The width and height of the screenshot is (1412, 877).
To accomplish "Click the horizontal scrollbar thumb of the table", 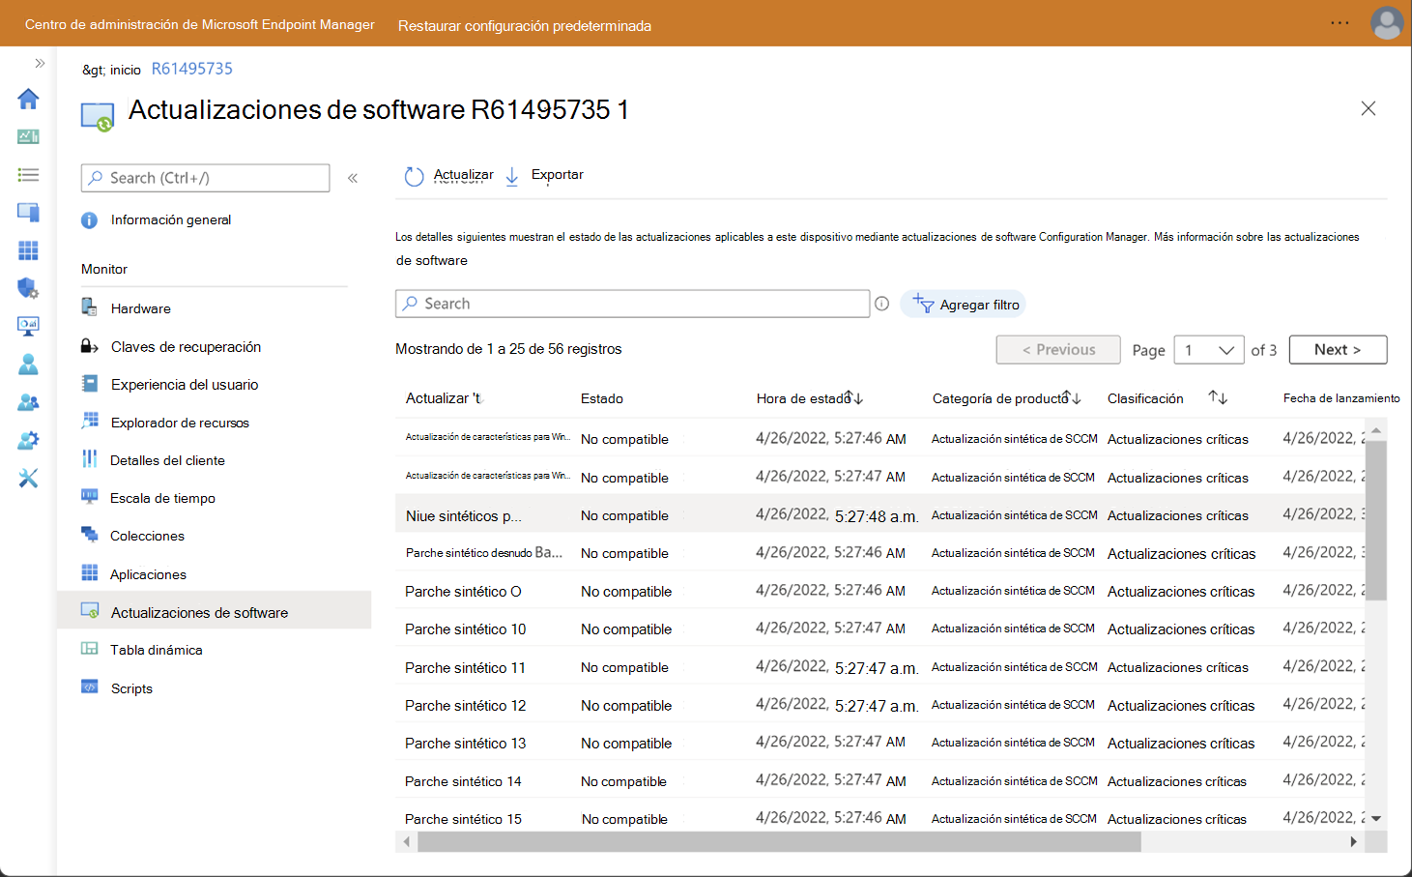I will 779,842.
